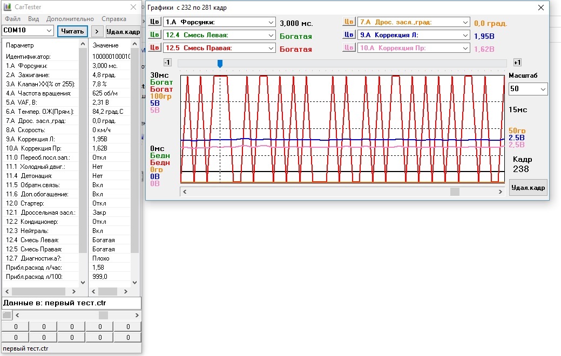Click the graph horizontal scrollbar thumb
Viewport: 561px width, 356px height.
pyautogui.click(x=455, y=192)
